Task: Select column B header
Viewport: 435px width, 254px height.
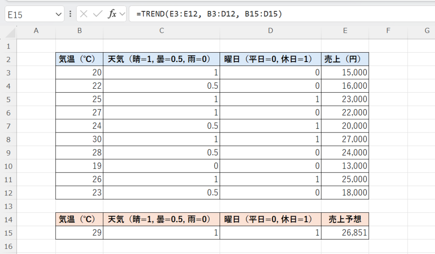Action: pyautogui.click(x=79, y=31)
